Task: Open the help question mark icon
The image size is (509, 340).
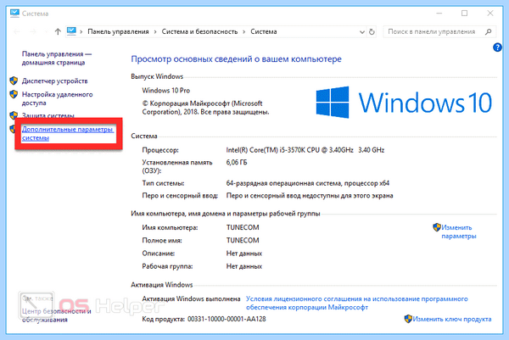Action: 497,47
